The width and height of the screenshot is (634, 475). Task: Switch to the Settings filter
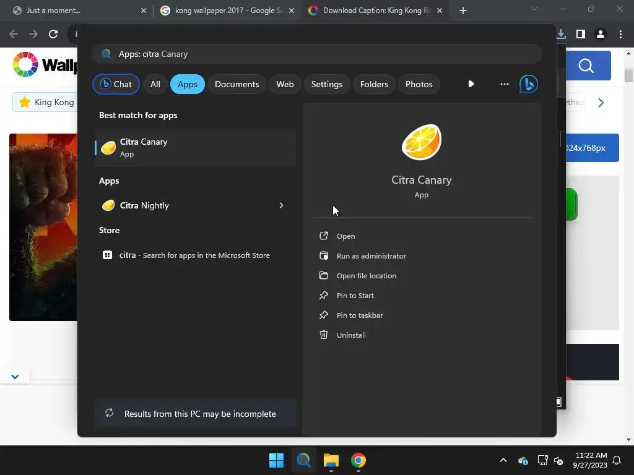327,84
